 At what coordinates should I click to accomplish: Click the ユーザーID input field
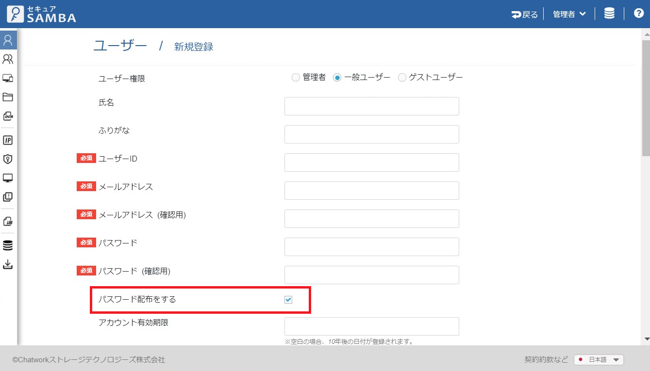pyautogui.click(x=372, y=162)
